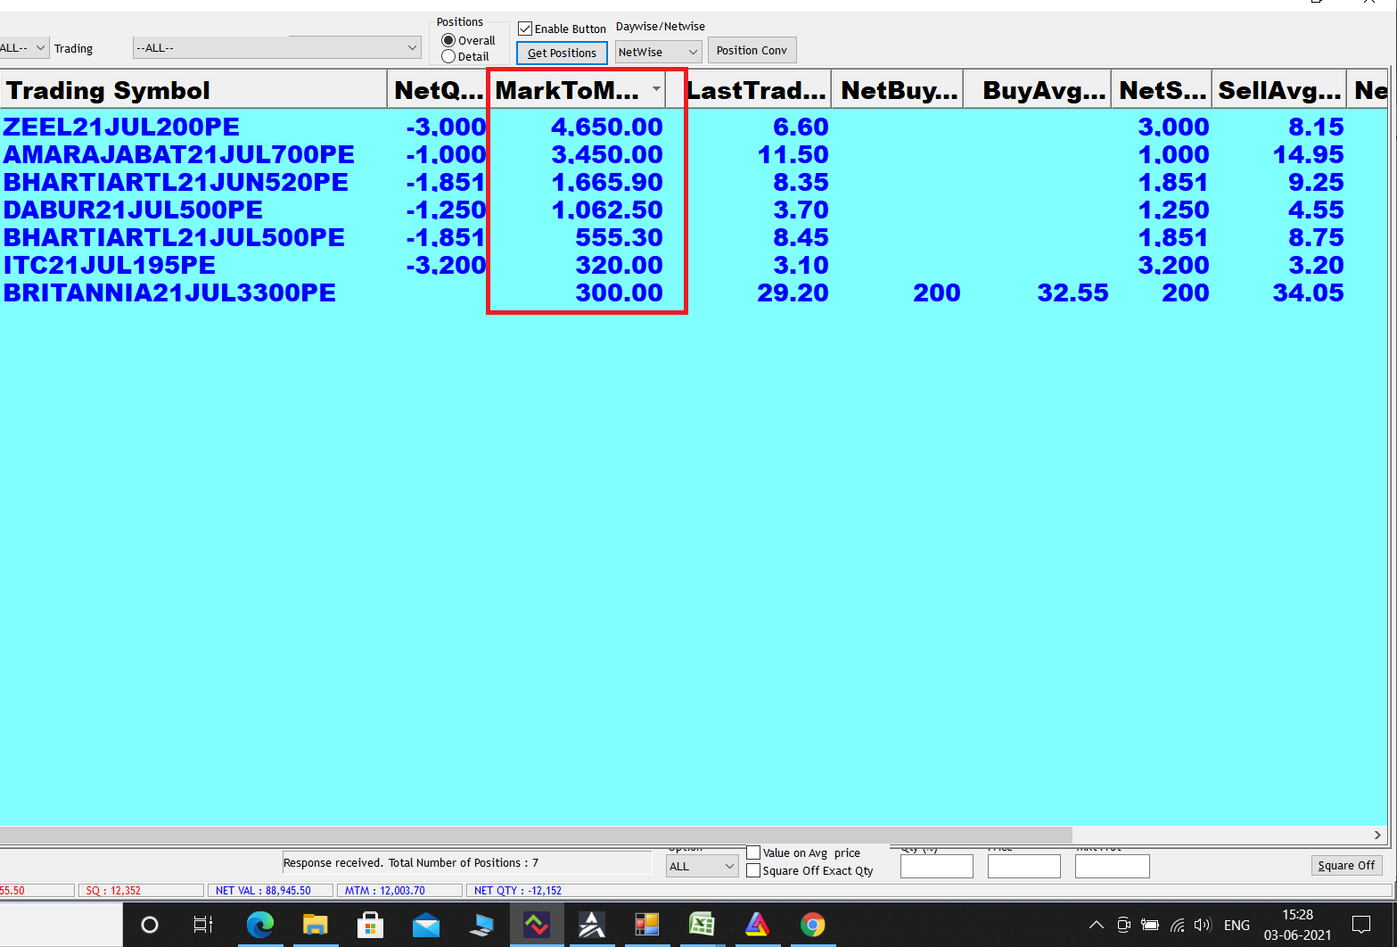Click the Price input field
Viewport: 1397px width, 947px height.
[x=1023, y=866]
